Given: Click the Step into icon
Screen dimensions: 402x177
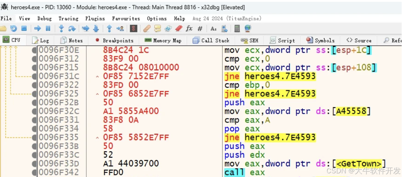Looking at the screenshot, I should tap(61, 29).
